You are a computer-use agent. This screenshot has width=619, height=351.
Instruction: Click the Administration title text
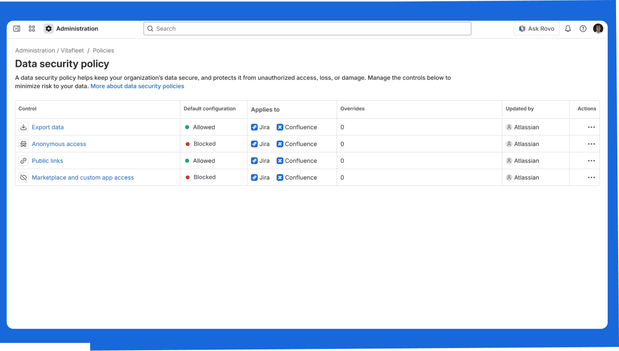pos(77,29)
